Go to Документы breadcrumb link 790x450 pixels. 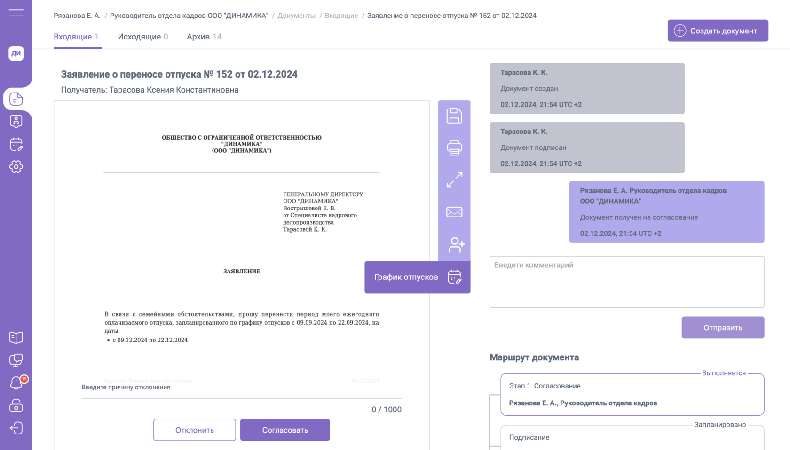(x=296, y=16)
